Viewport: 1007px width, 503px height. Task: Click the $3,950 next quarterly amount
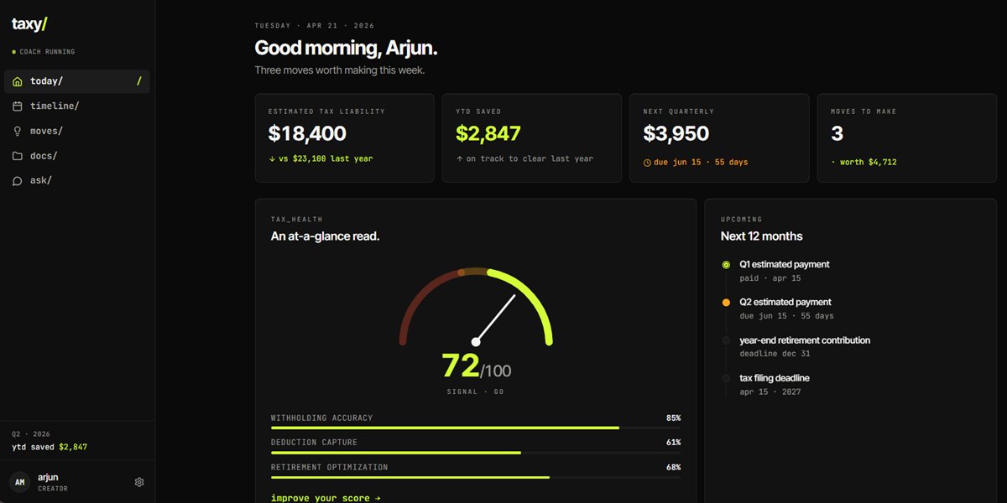(x=676, y=133)
